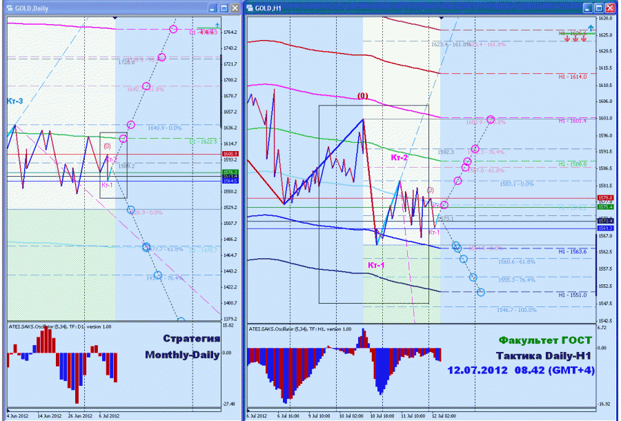The width and height of the screenshot is (621, 421).
Task: Click the blue up arrow in Daily chart
Action: coord(217,26)
